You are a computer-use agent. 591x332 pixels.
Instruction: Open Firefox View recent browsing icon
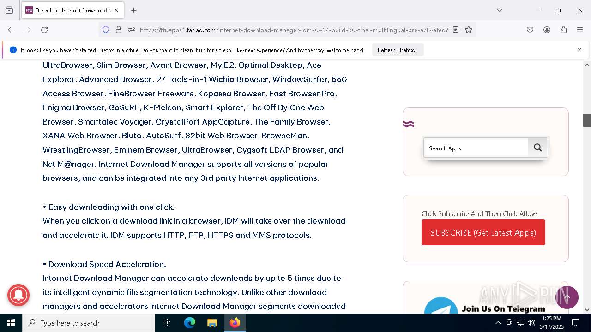9,10
